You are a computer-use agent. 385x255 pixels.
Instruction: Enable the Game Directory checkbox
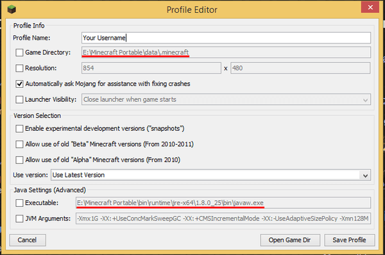pyautogui.click(x=19, y=53)
